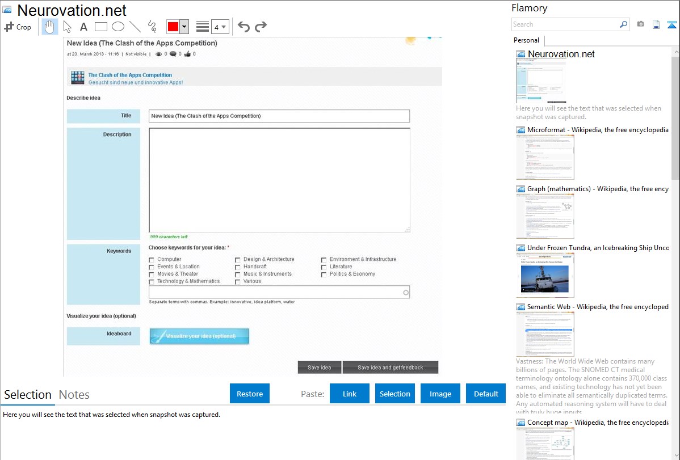Open the Graph (mathematics) snapshot thumbnail
Viewport: 680px width, 460px height.
545,216
